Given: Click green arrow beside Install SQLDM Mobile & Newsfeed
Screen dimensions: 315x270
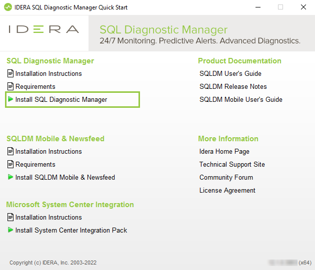Looking at the screenshot, I should 10,177.
